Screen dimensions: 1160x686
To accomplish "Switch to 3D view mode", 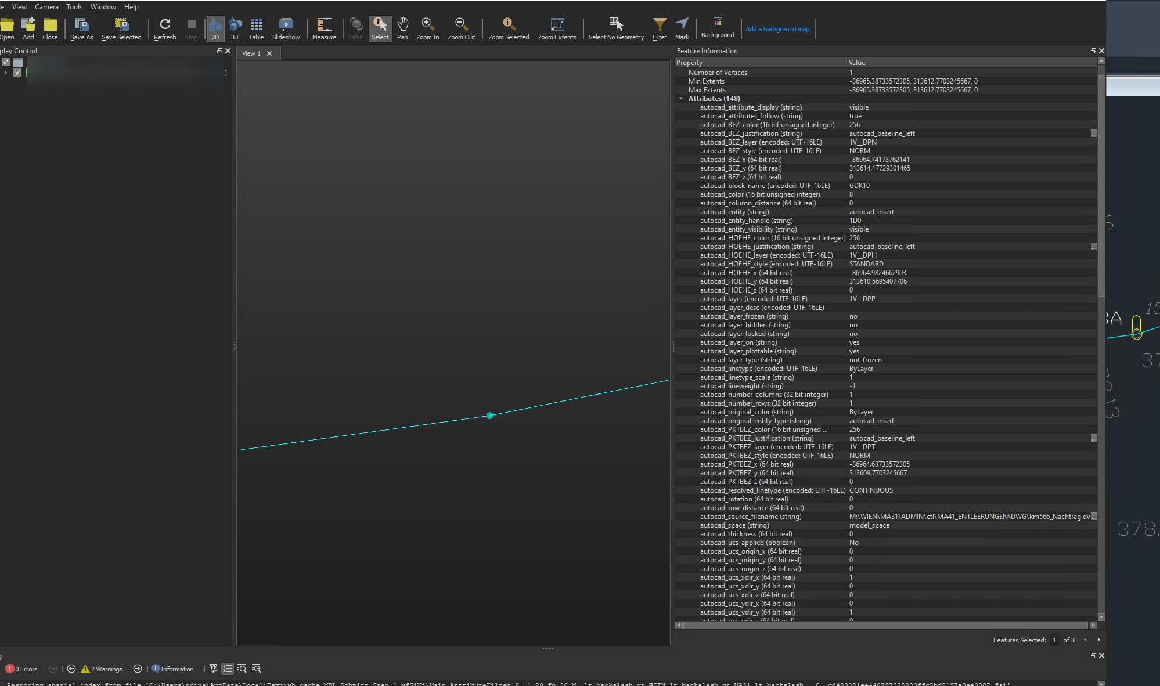I will tap(235, 29).
